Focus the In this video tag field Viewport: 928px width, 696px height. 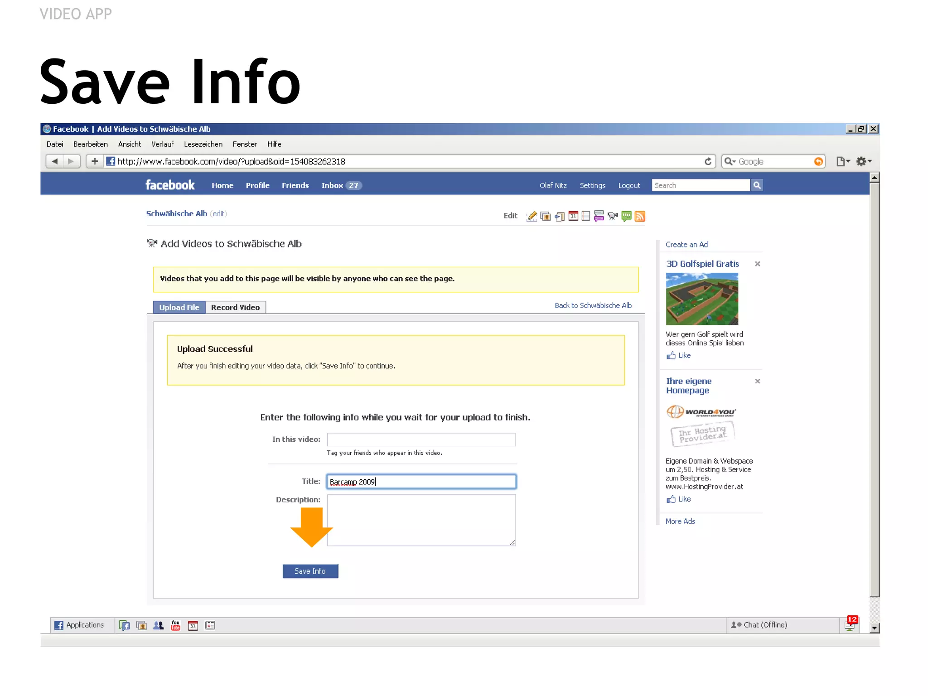[x=421, y=440]
